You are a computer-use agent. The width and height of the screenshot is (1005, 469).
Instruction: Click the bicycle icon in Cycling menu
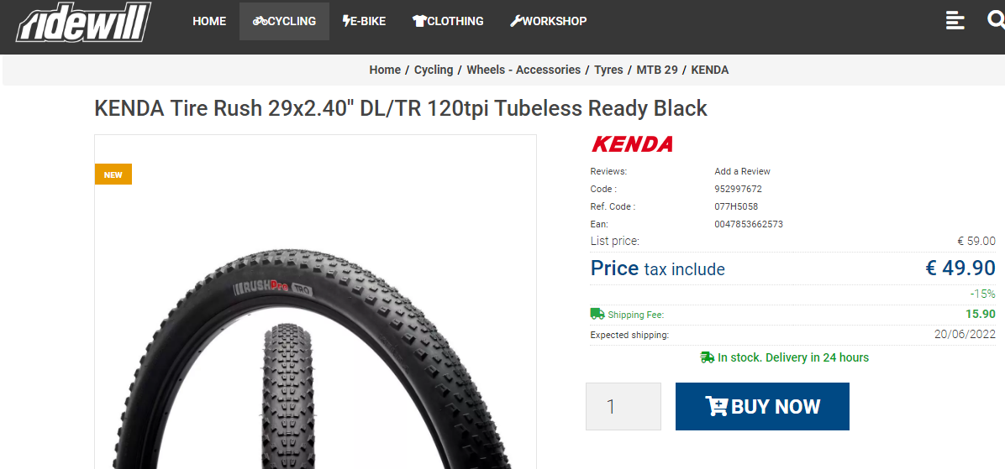point(260,21)
